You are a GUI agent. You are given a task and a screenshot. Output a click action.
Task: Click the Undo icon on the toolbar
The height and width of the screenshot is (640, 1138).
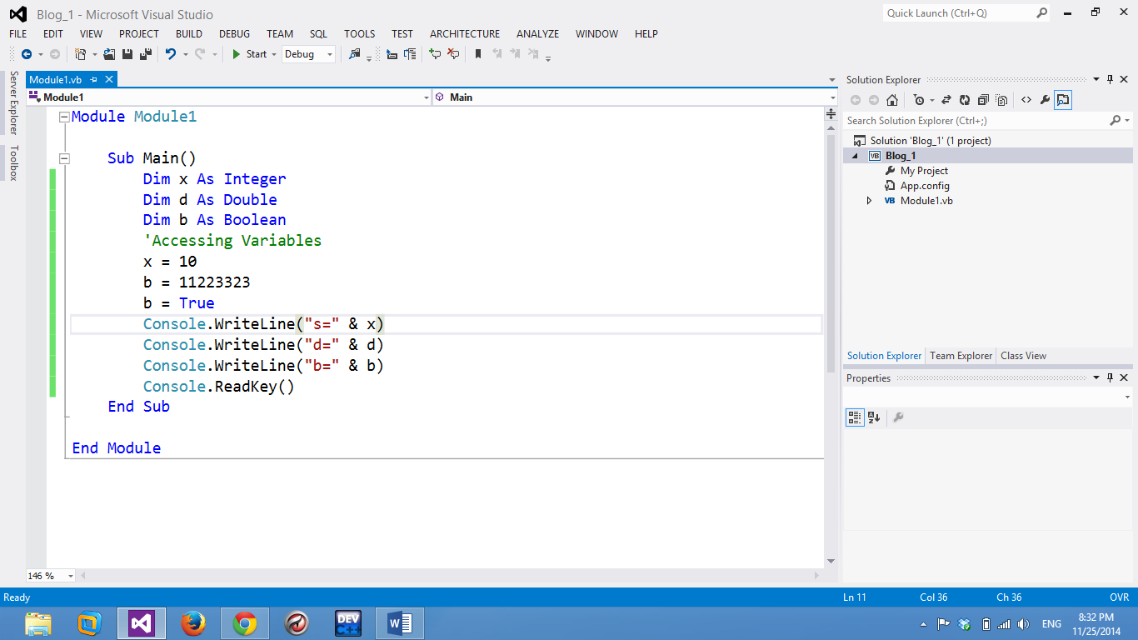(x=172, y=54)
